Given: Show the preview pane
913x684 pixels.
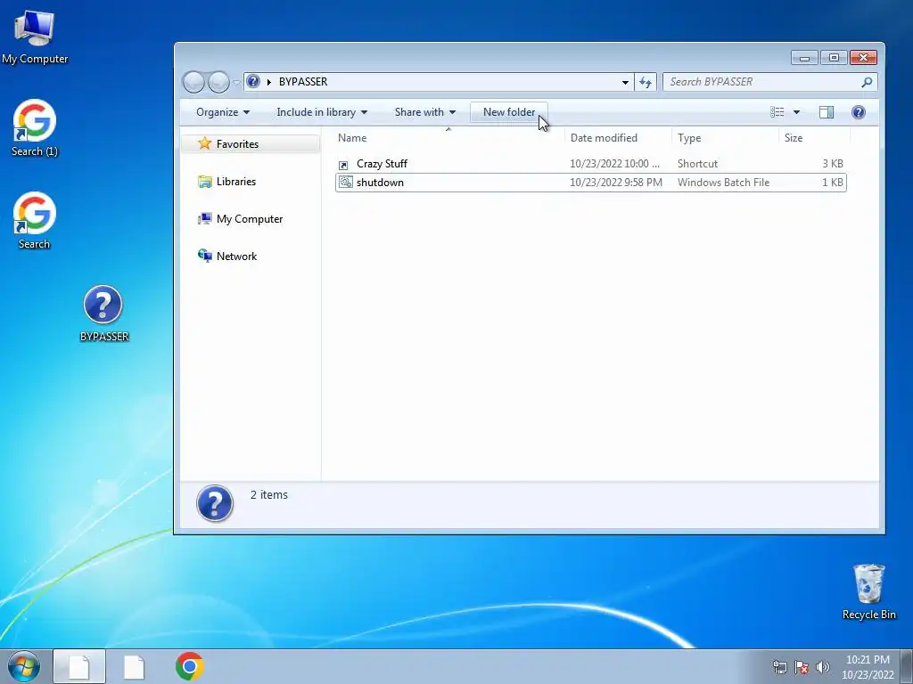Looking at the screenshot, I should coord(827,111).
